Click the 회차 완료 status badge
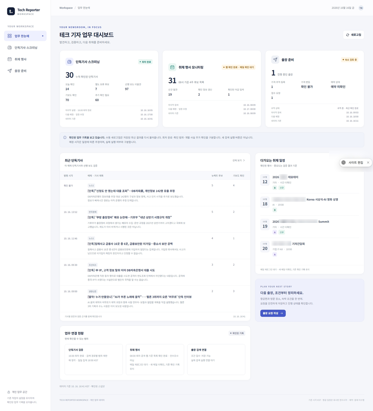The image size is (373, 411). [145, 62]
